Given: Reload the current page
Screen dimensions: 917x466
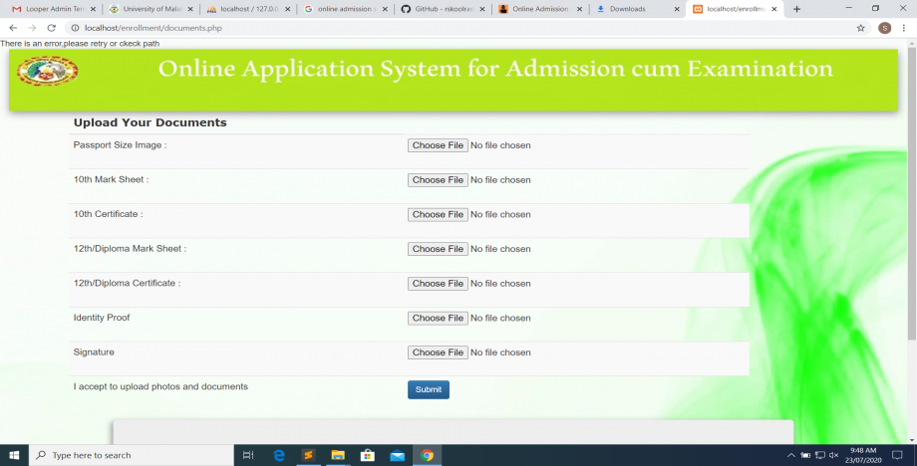Looking at the screenshot, I should [51, 28].
